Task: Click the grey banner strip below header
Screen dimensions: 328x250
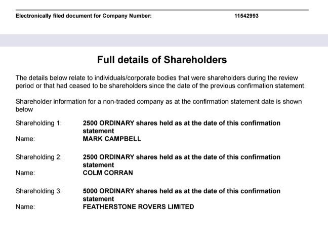Action: (164, 40)
